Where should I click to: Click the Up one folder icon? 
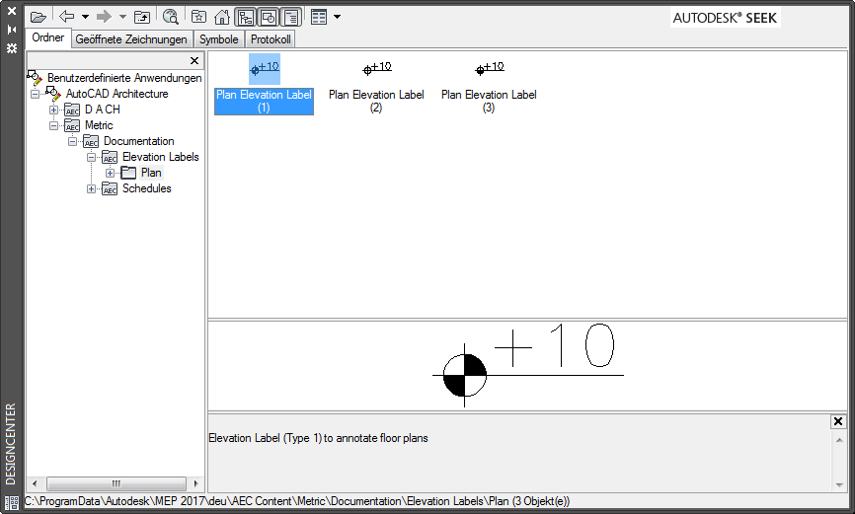(142, 17)
